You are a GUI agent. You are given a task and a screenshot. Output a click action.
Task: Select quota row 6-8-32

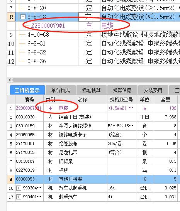[x=93, y=52]
